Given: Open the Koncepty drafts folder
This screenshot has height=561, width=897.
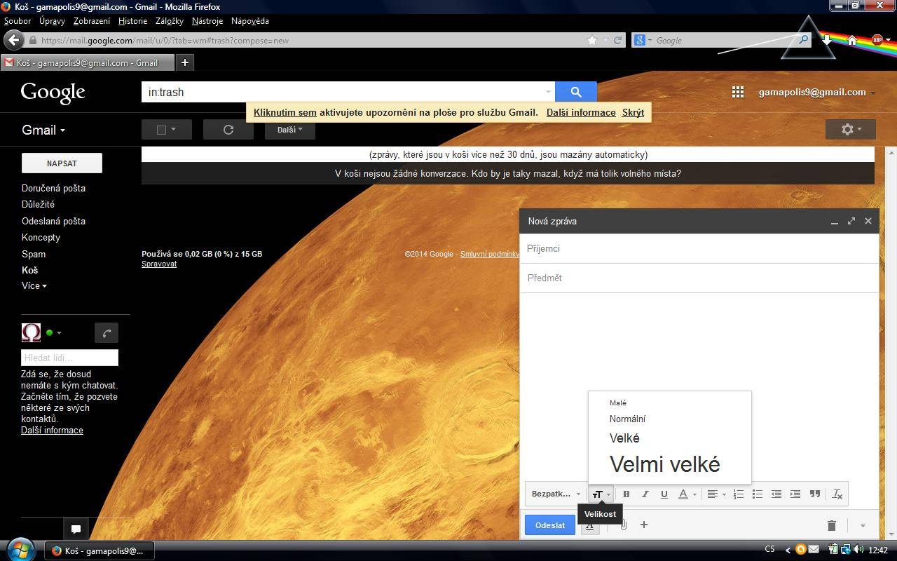Looking at the screenshot, I should coord(41,237).
